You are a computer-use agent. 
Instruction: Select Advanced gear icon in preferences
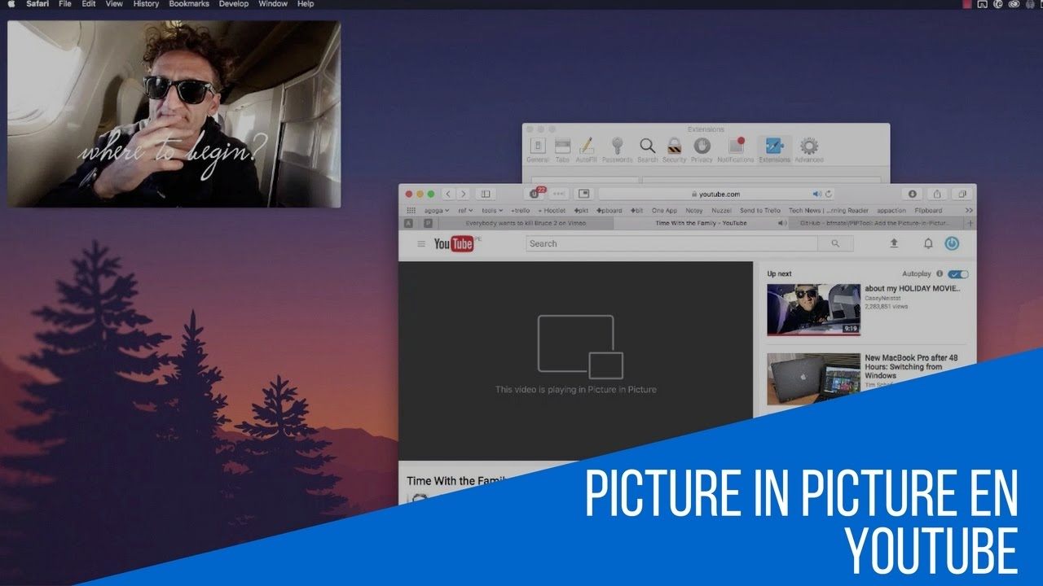pos(809,150)
